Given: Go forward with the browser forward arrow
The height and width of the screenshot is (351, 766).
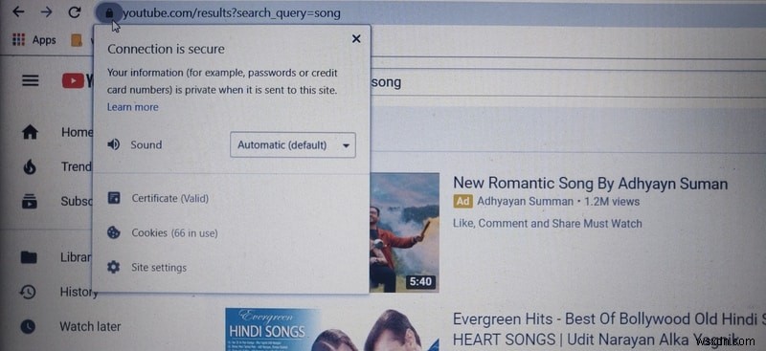Looking at the screenshot, I should point(46,11).
